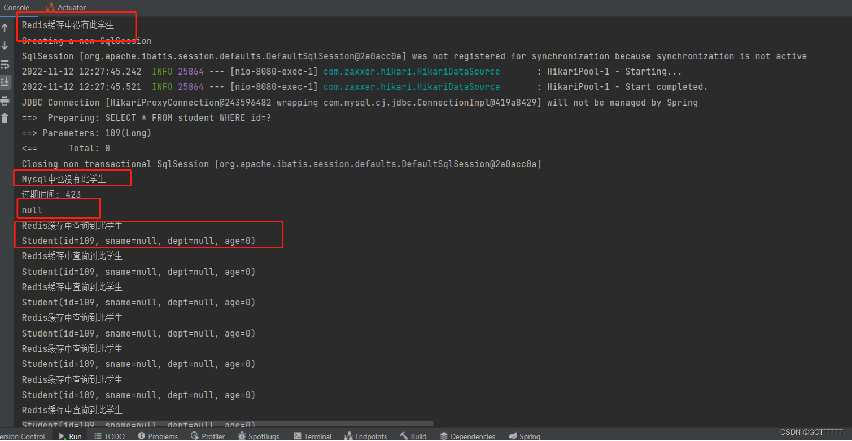Viewport: 852px width, 441px height.
Task: Click the horizontal scrollbar under the console
Action: [228, 423]
